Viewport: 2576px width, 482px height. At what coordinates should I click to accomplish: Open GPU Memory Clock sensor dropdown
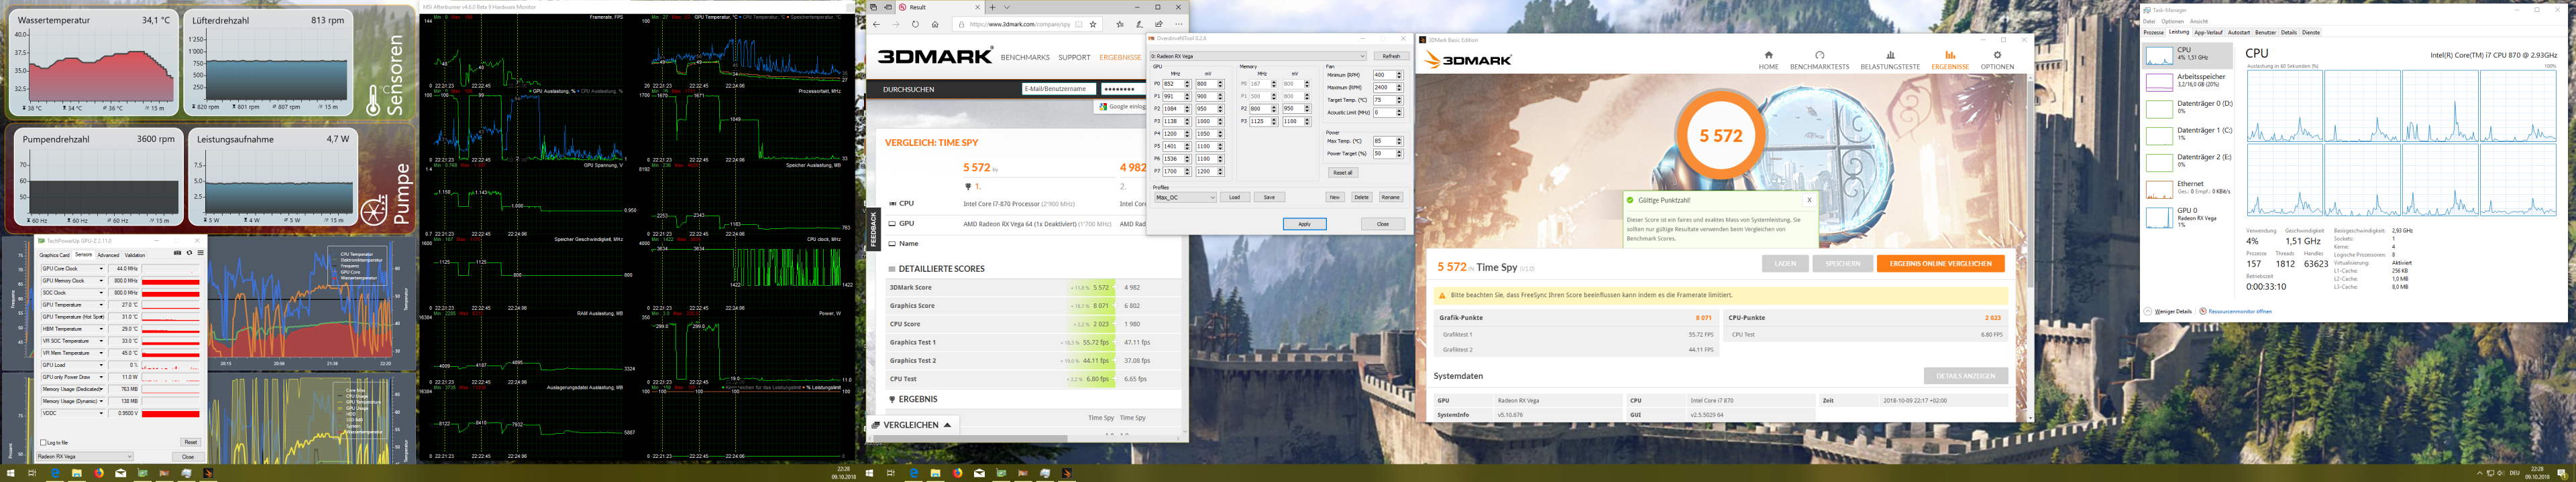click(101, 280)
